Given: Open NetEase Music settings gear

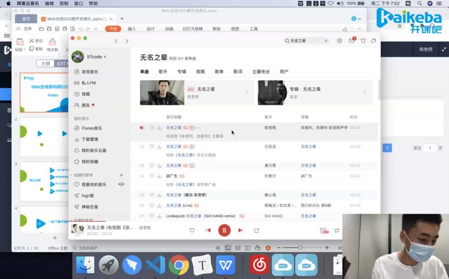Looking at the screenshot, I should tap(339, 41).
